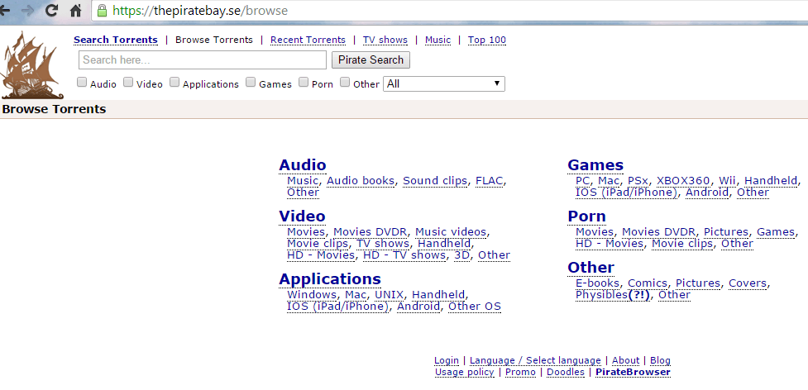Open the Audio category heading
Viewport: 808px width, 390px height.
pos(303,165)
